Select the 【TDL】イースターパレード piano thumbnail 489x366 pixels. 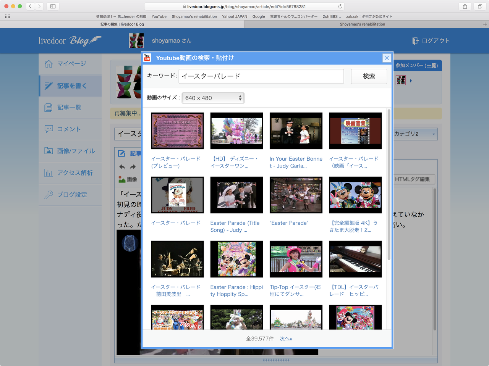click(355, 259)
